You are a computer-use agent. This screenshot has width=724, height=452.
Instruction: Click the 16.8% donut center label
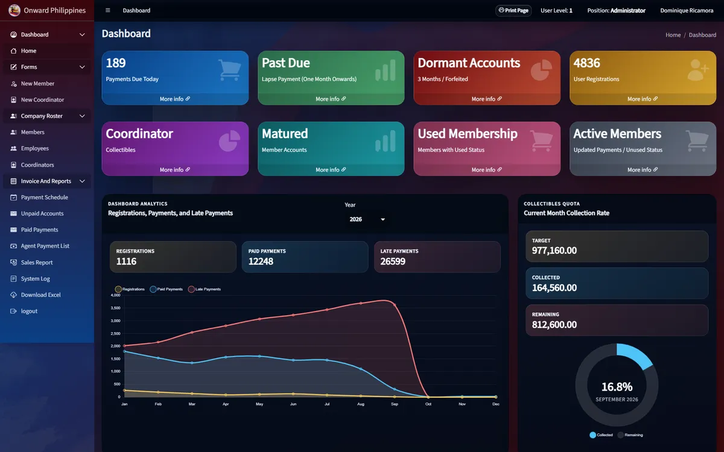coord(617,387)
